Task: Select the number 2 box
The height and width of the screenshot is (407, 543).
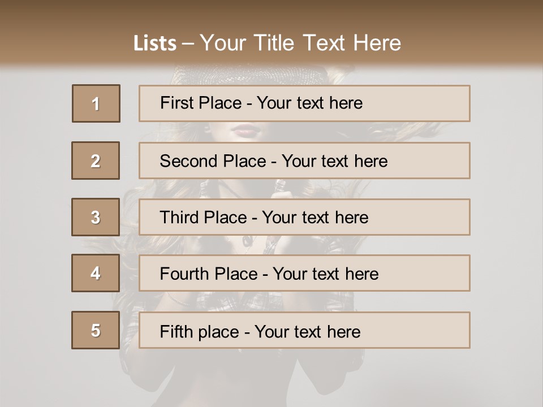Action: pyautogui.click(x=96, y=161)
